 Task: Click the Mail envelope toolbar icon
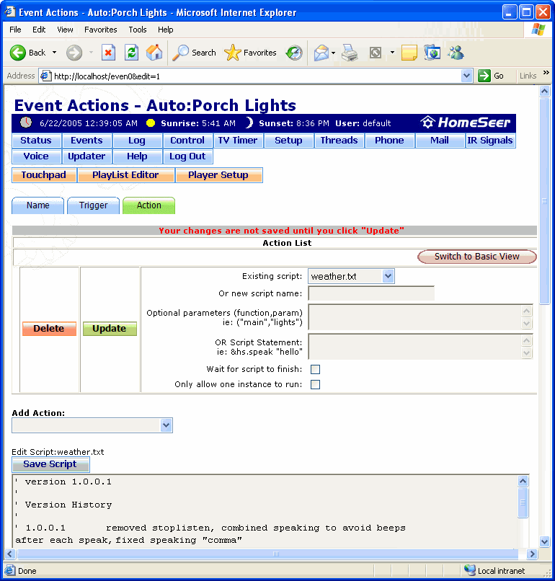[321, 53]
